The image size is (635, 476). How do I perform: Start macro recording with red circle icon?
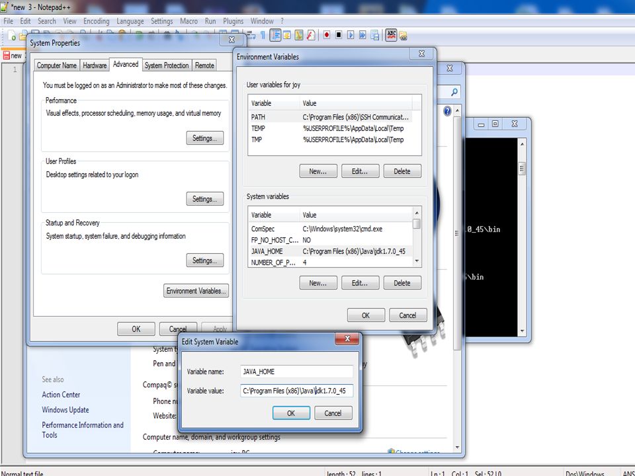tap(326, 35)
